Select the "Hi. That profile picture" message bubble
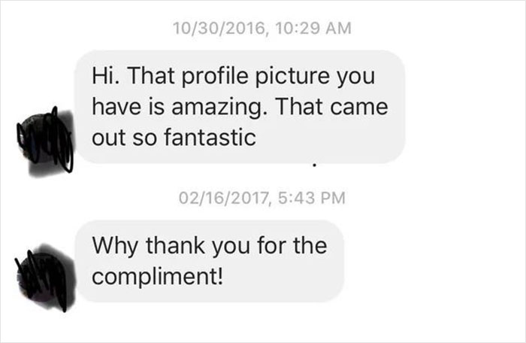This screenshot has width=526, height=343. point(240,107)
